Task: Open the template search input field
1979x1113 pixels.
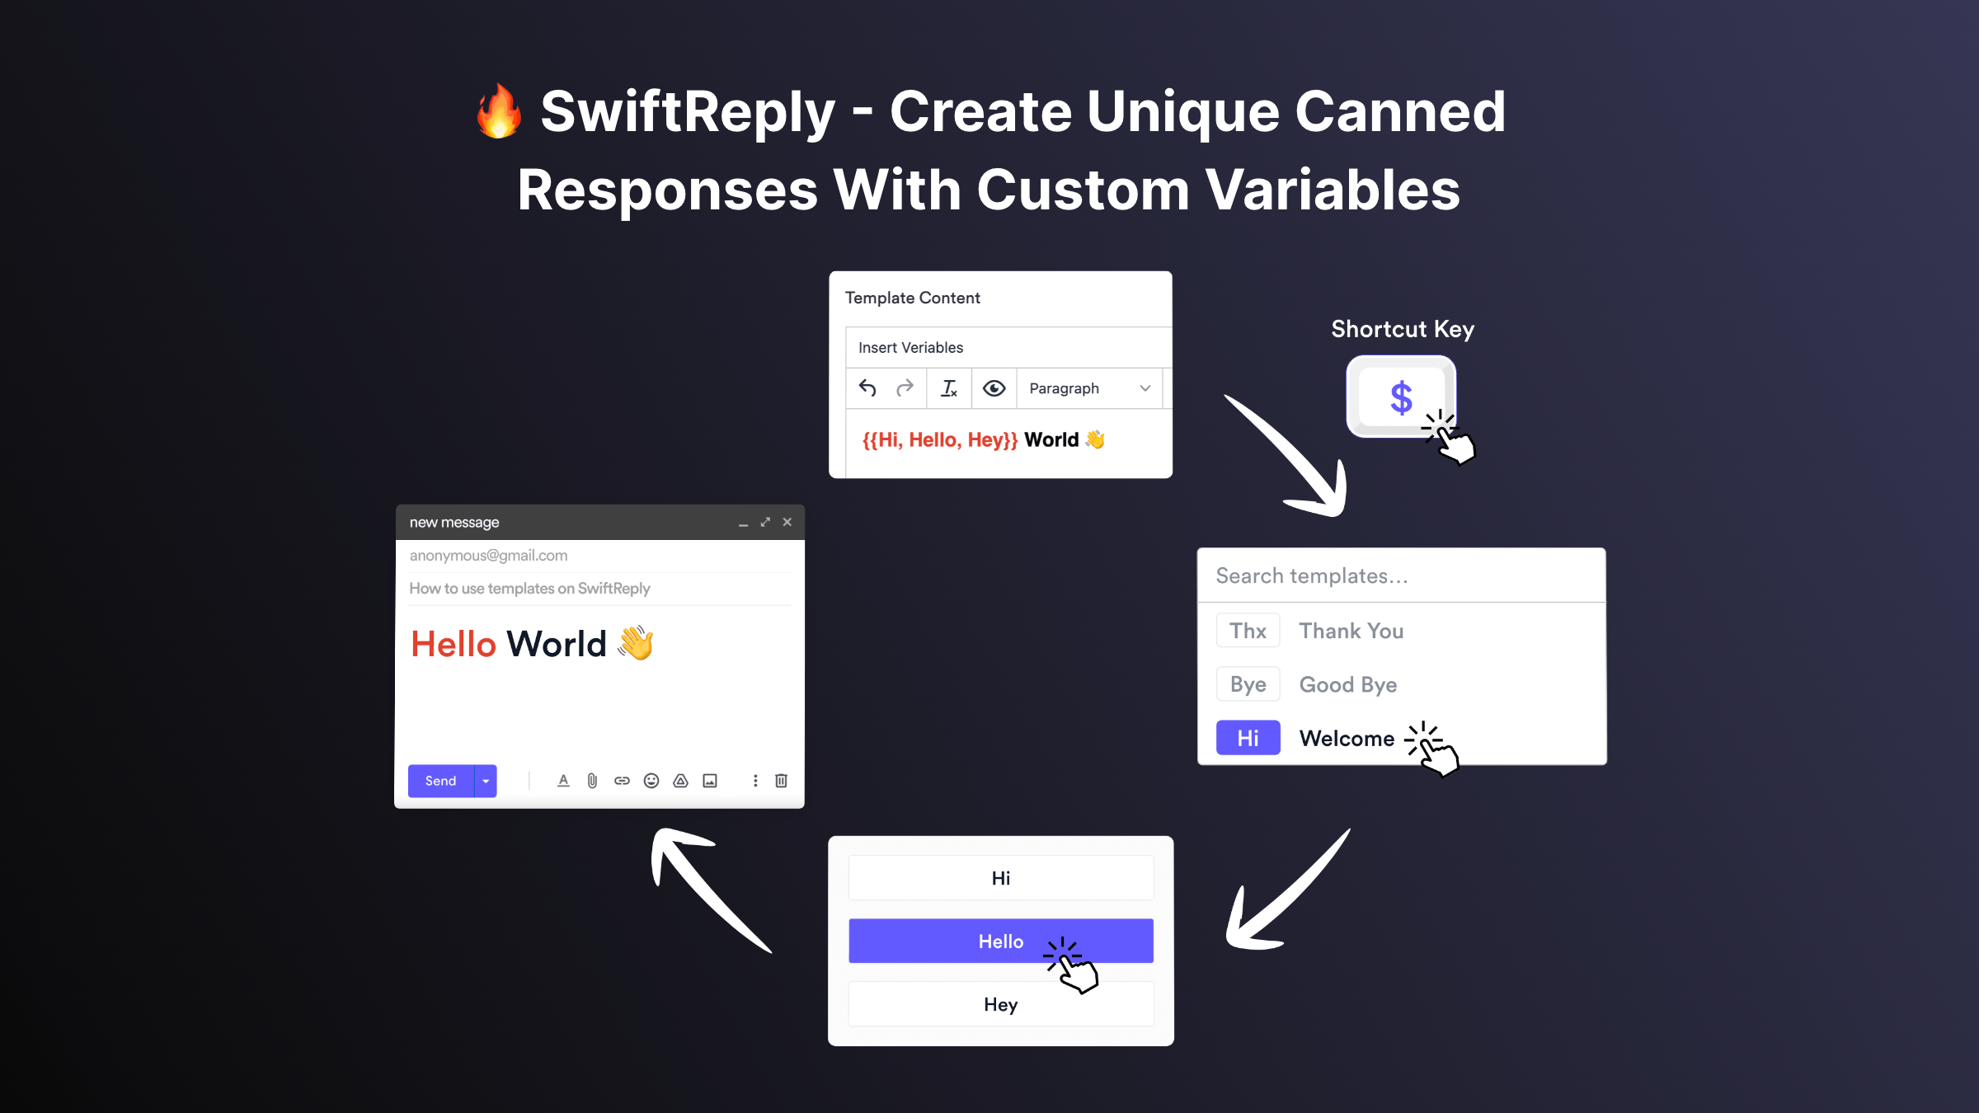Action: pos(1401,575)
